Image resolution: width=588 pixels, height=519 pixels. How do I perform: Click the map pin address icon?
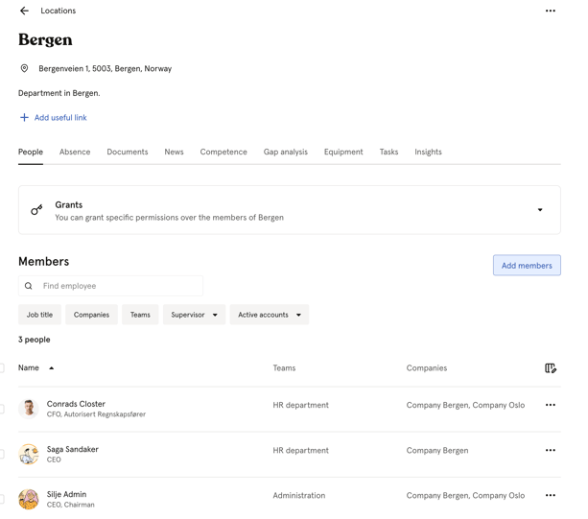point(24,68)
